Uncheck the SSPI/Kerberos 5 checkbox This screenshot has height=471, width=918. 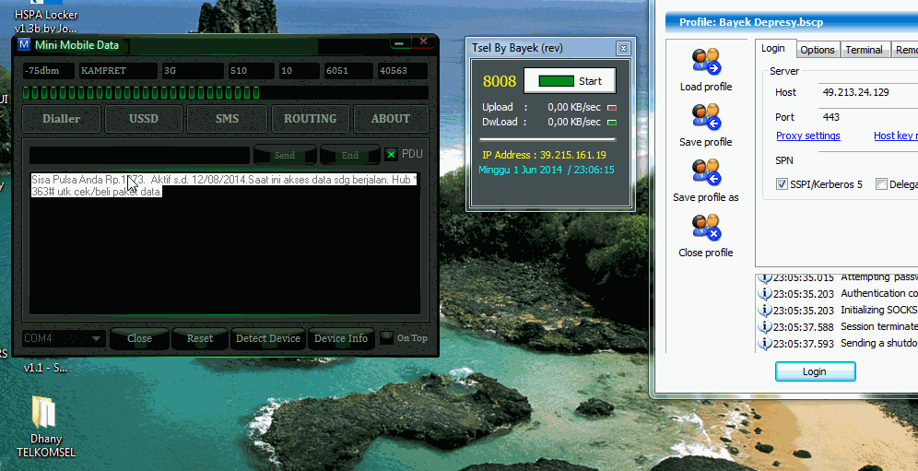(x=783, y=184)
